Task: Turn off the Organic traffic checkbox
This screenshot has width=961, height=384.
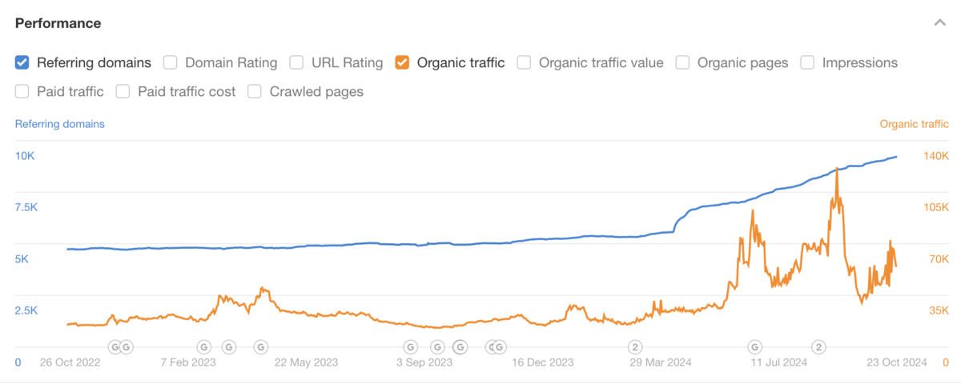Action: click(403, 62)
